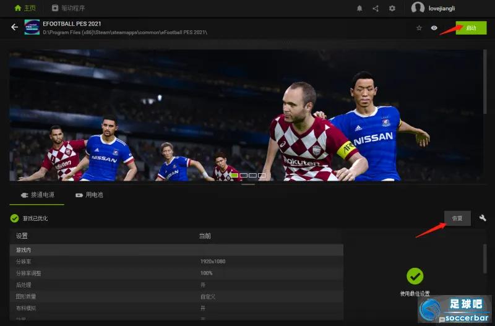This screenshot has width=495, height=326.
Task: Click the EFOOTBALL PES 2021 title
Action: pos(72,24)
